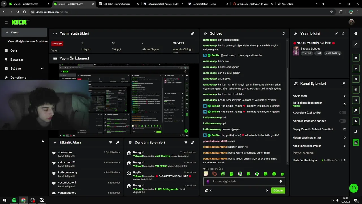Filter the Etkinlik Akışı feed

[x=111, y=143]
